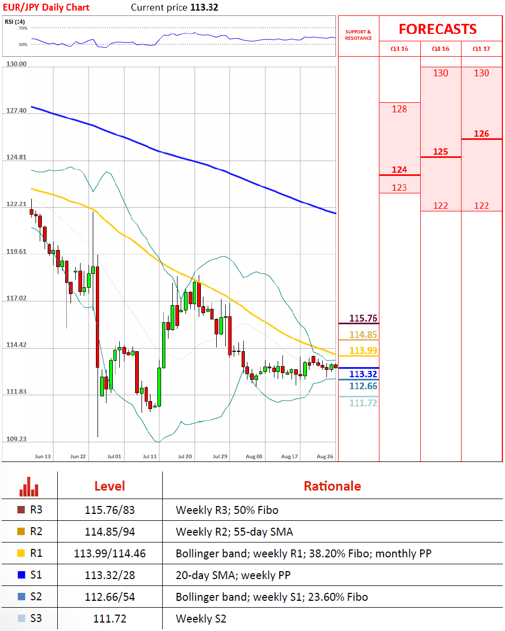Click the bold 124 median forecast
Viewport: 505px width, 631px height.
(x=399, y=170)
